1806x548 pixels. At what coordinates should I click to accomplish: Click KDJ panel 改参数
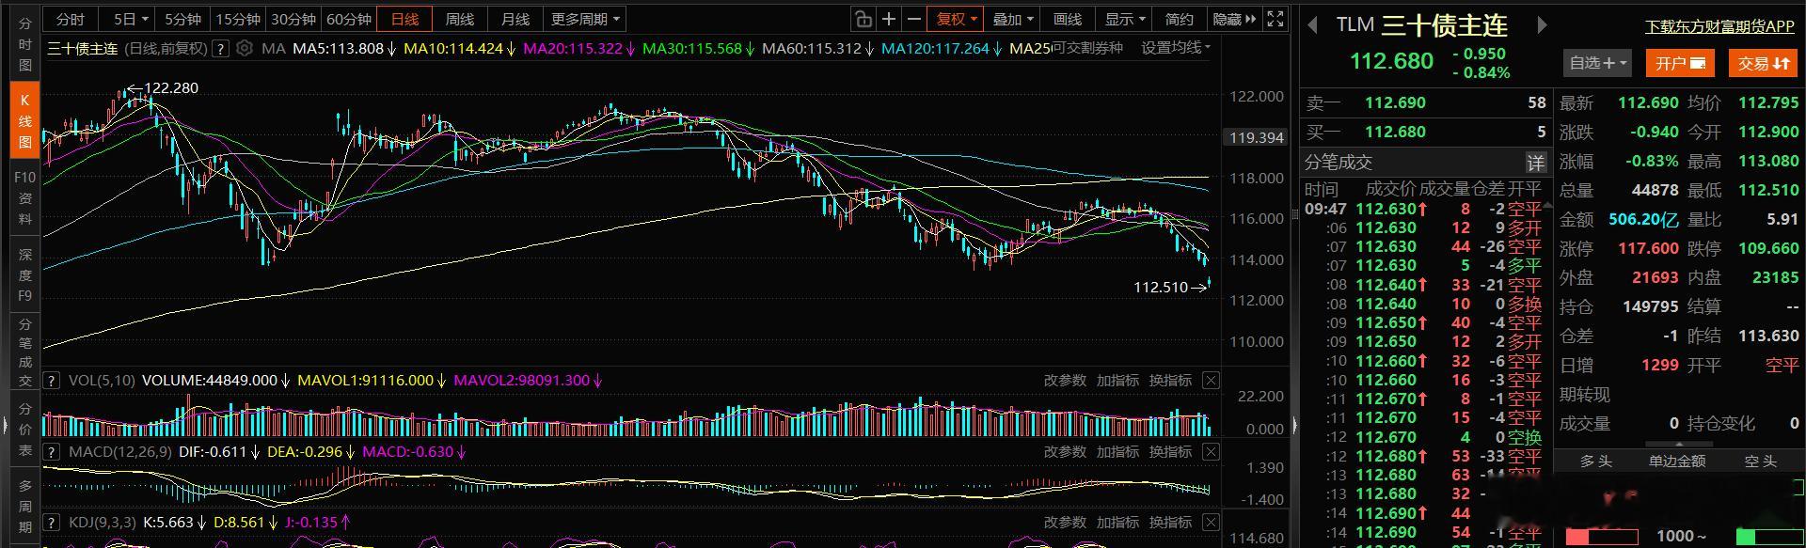pyautogui.click(x=1065, y=523)
